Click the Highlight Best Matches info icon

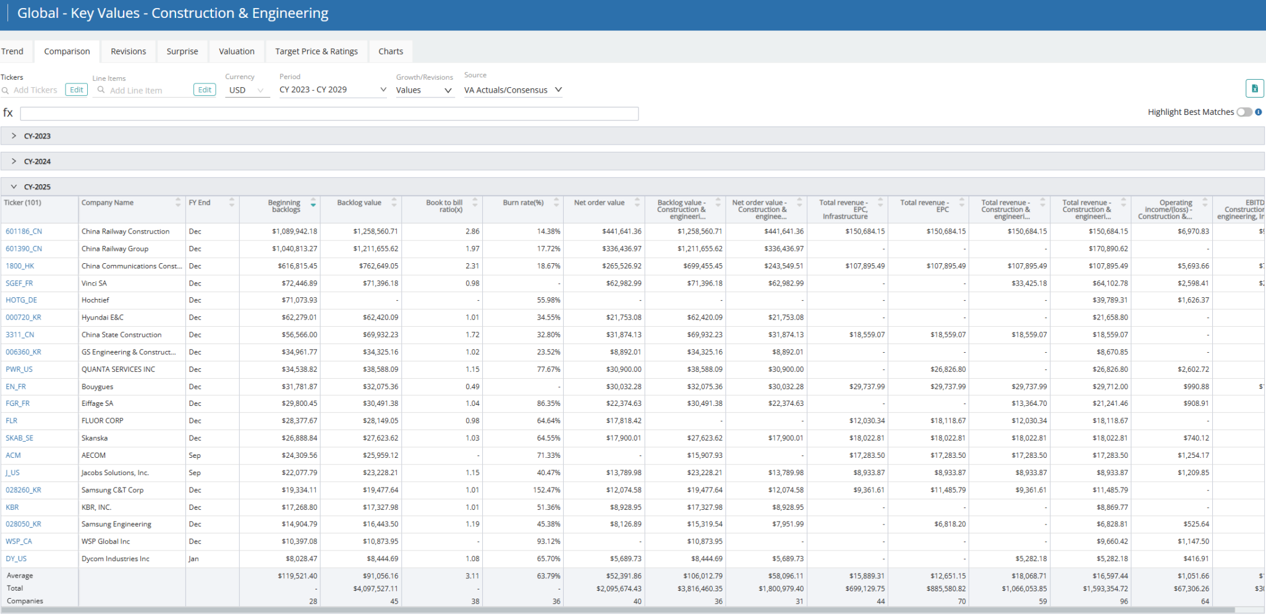[x=1258, y=112]
